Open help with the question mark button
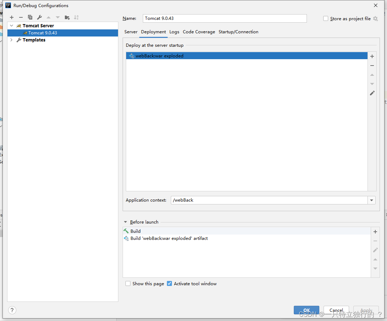 click(x=12, y=310)
